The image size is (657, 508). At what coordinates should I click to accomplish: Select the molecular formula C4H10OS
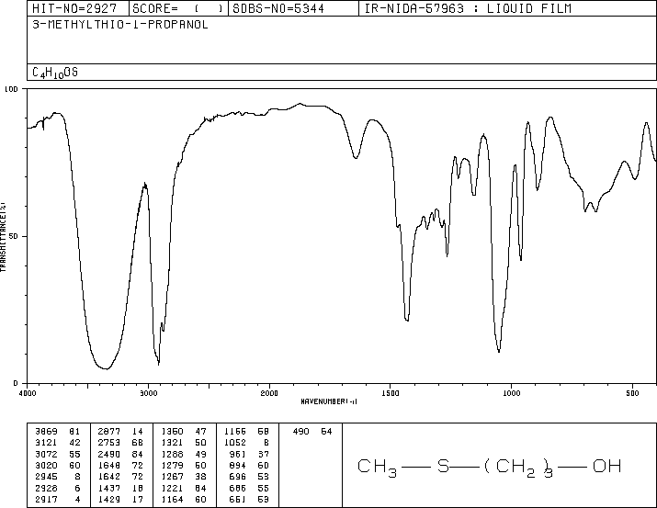pyautogui.click(x=55, y=73)
